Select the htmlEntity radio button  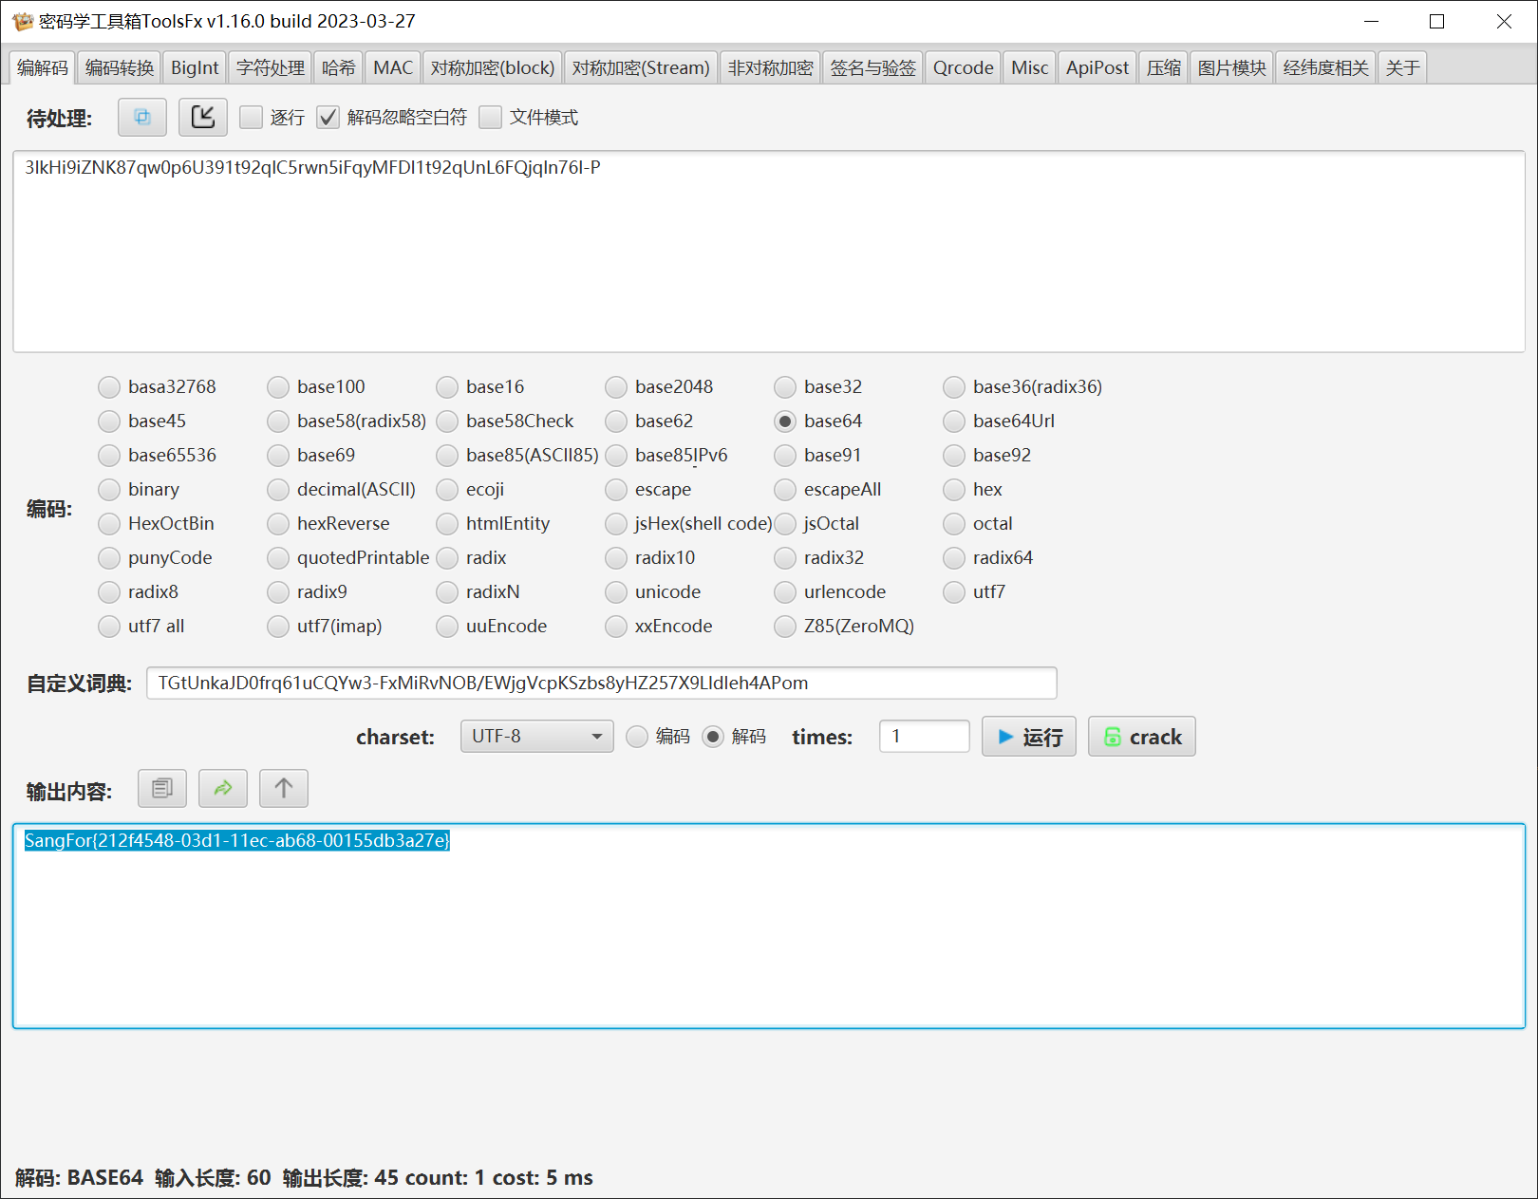[x=447, y=523]
